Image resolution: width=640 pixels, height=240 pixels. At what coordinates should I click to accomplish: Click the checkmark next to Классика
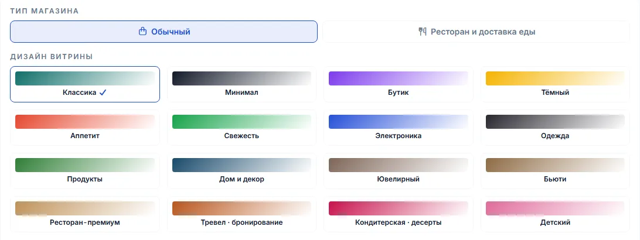click(x=103, y=92)
